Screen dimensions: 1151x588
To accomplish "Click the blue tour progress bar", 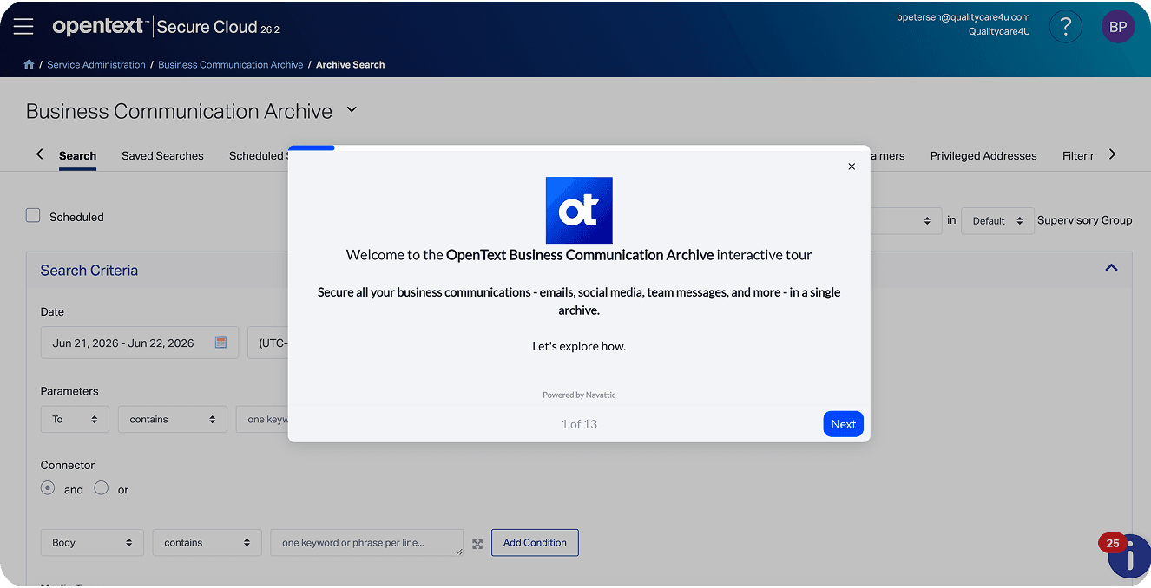I will [x=312, y=148].
